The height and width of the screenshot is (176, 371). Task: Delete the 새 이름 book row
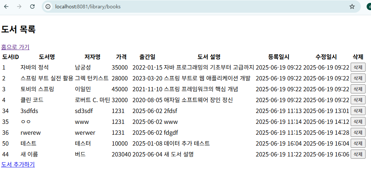pyautogui.click(x=358, y=154)
